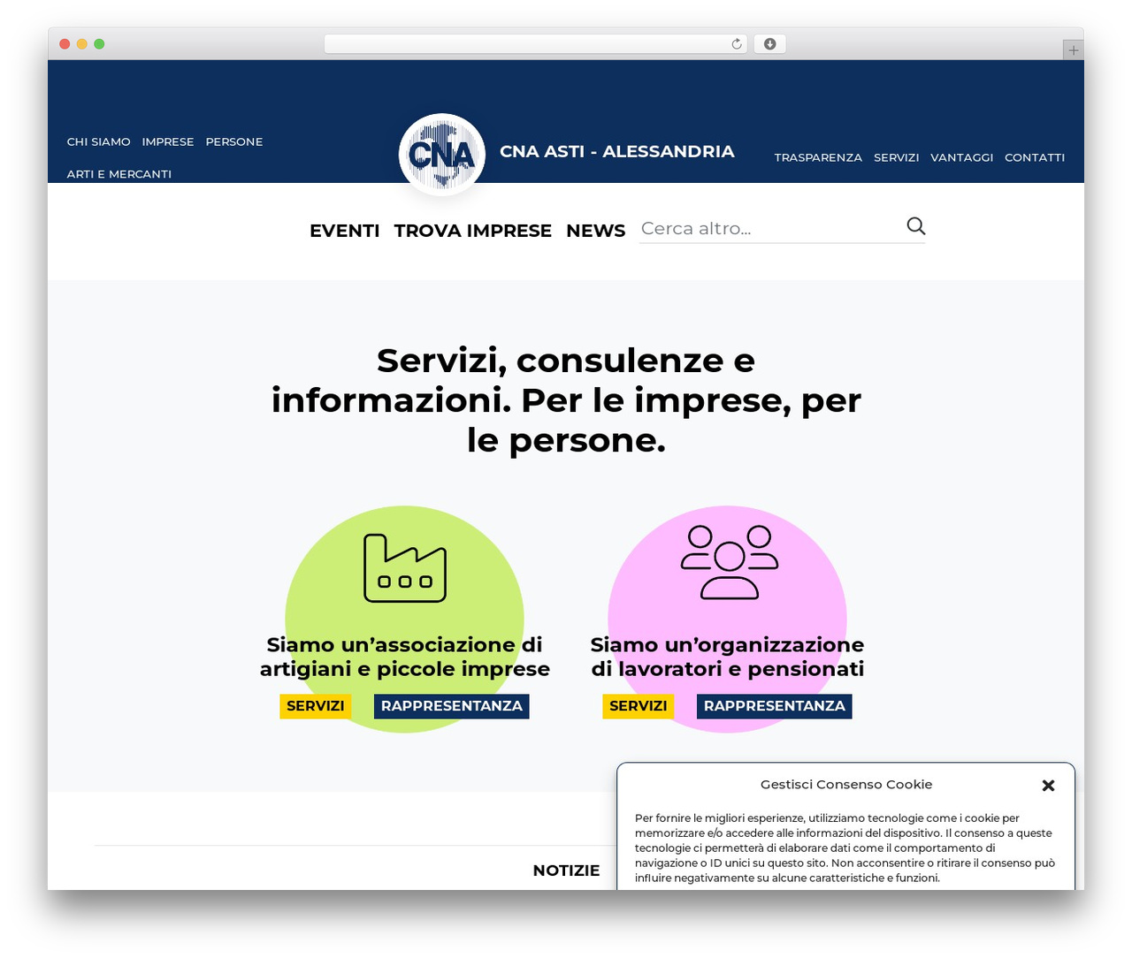Click RAPPRESENTANZA under artigiani e piccole imprese

(x=452, y=706)
